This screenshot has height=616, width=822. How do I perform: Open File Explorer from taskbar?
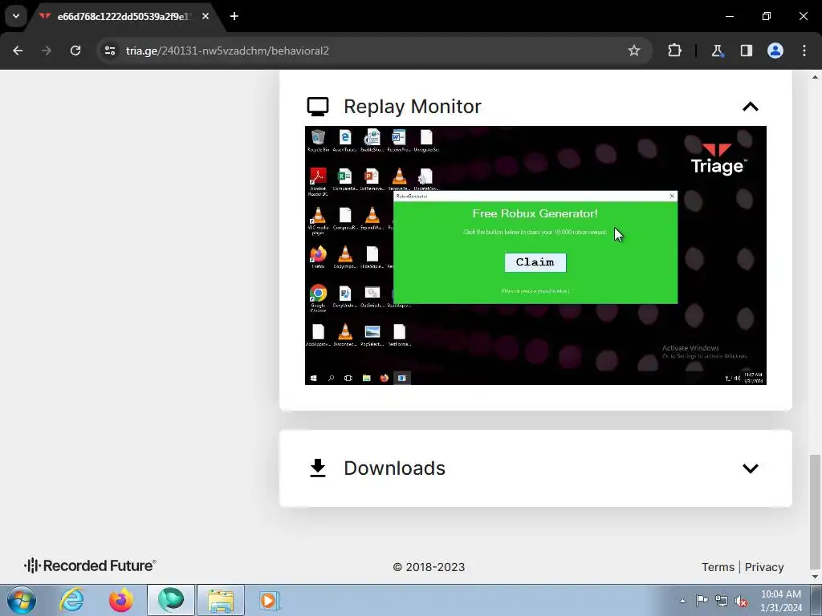pyautogui.click(x=220, y=600)
